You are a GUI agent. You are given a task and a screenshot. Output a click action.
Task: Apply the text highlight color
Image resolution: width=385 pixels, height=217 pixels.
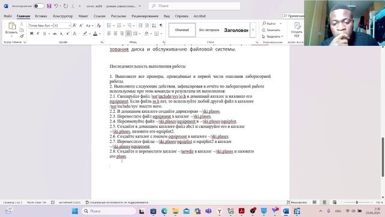click(x=85, y=34)
